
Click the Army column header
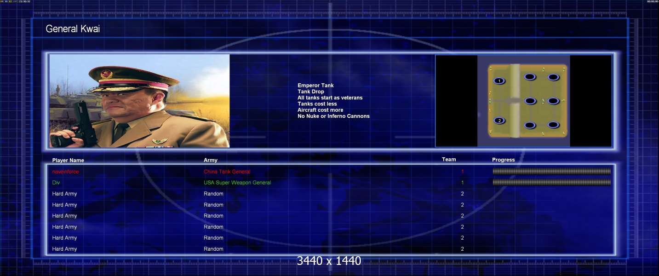tap(211, 160)
